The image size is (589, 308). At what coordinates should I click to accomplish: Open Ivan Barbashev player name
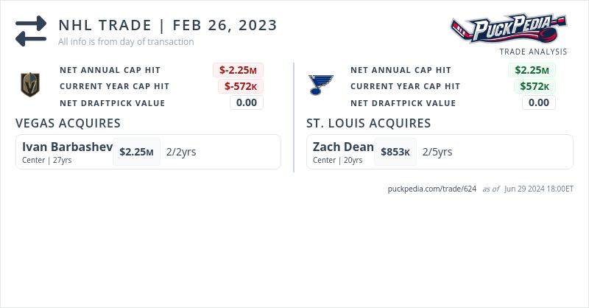pos(67,147)
